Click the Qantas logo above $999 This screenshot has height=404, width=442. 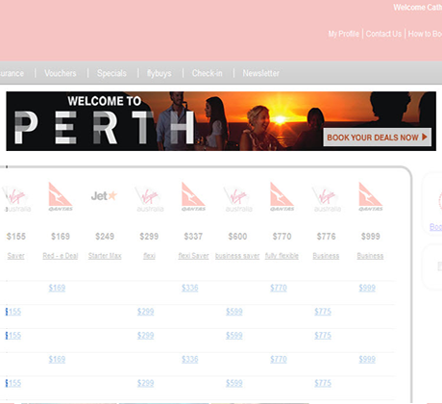[x=371, y=196]
